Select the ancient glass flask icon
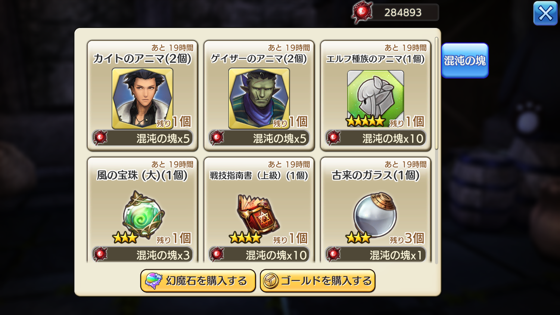 (375, 214)
